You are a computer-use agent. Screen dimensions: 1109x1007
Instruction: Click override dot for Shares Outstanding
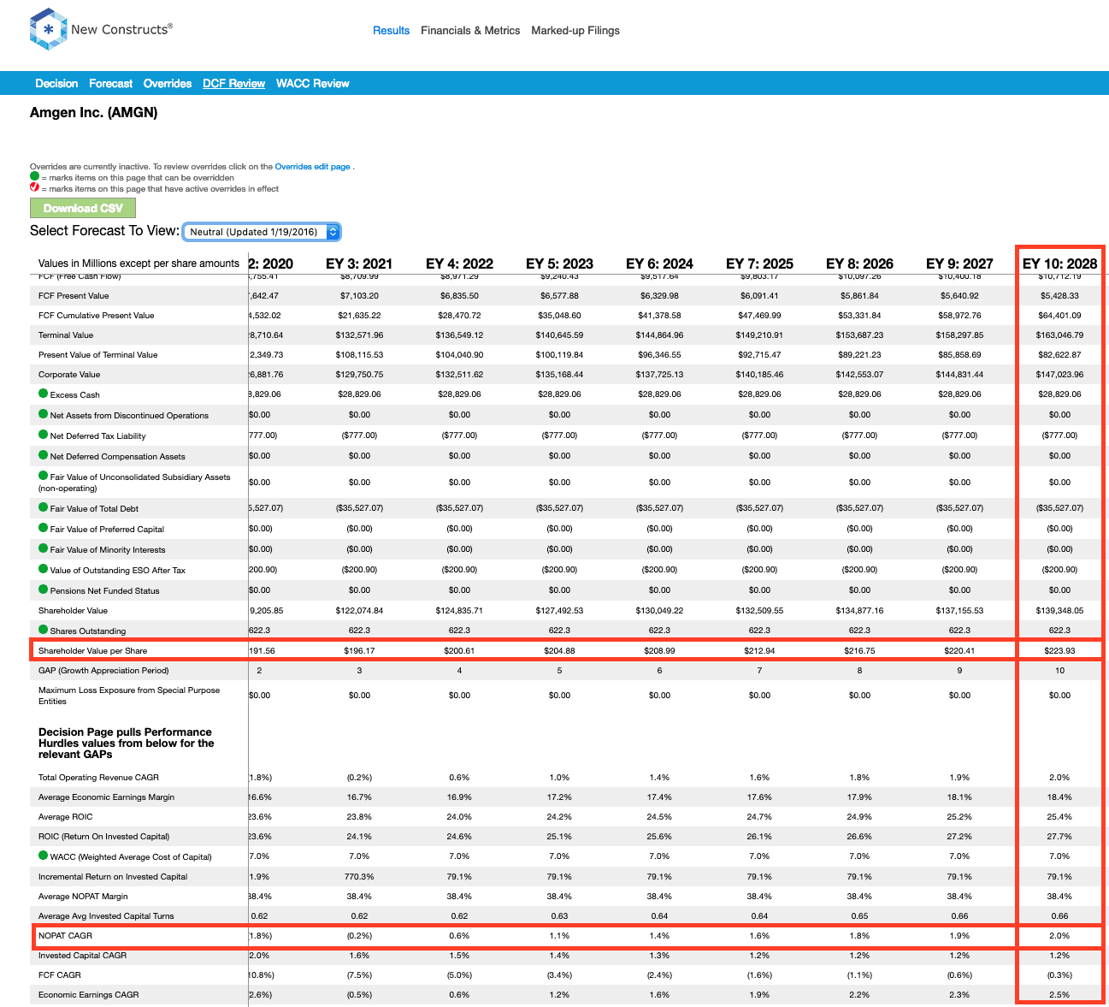(43, 630)
